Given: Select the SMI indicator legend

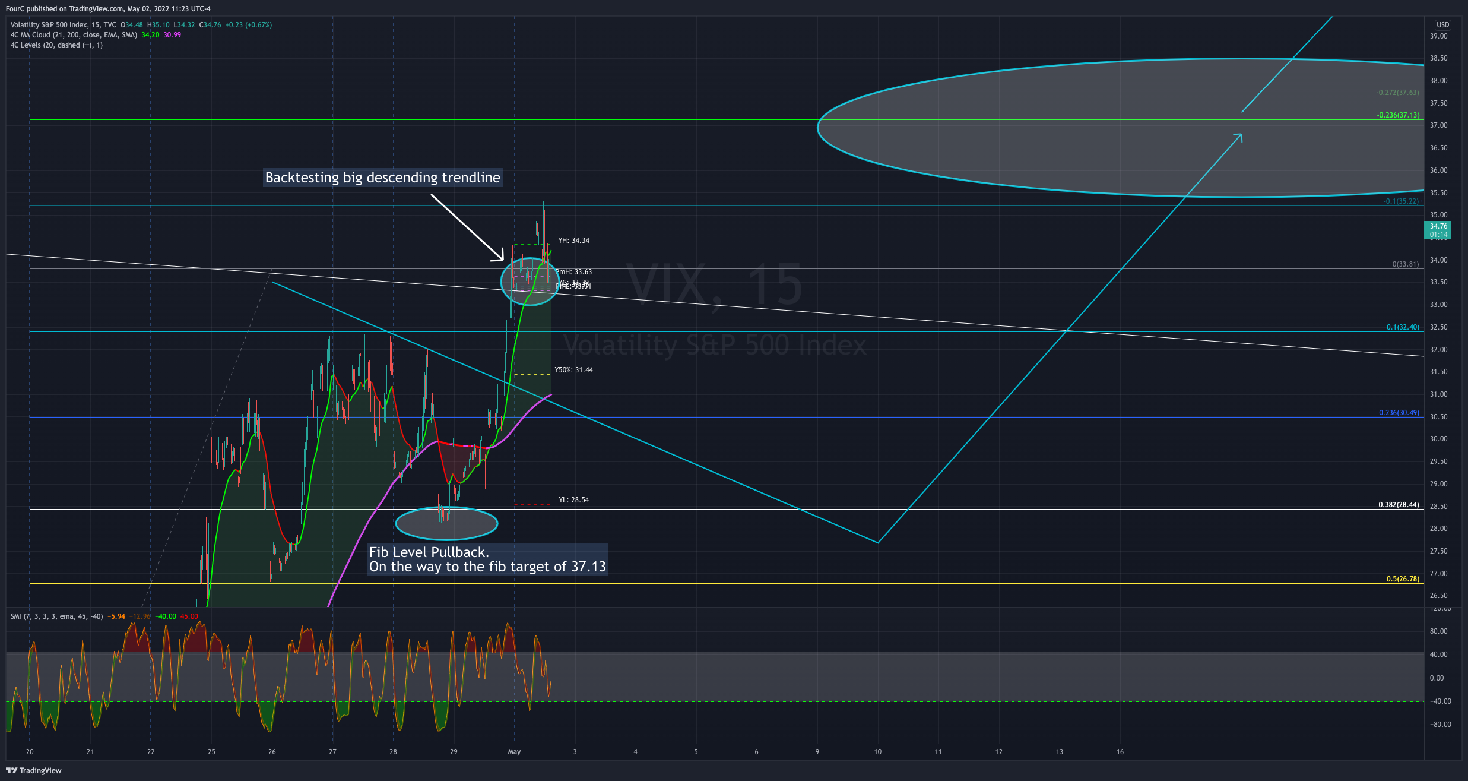Looking at the screenshot, I should coord(56,616).
